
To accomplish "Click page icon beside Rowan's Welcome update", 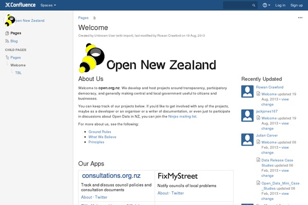I will pyautogui.click(x=258, y=94).
